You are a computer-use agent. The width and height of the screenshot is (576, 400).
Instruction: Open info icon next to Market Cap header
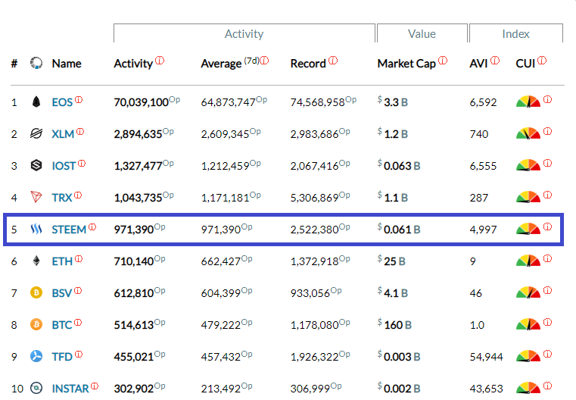443,61
